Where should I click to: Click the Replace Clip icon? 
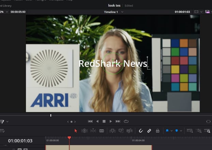coord(130,131)
